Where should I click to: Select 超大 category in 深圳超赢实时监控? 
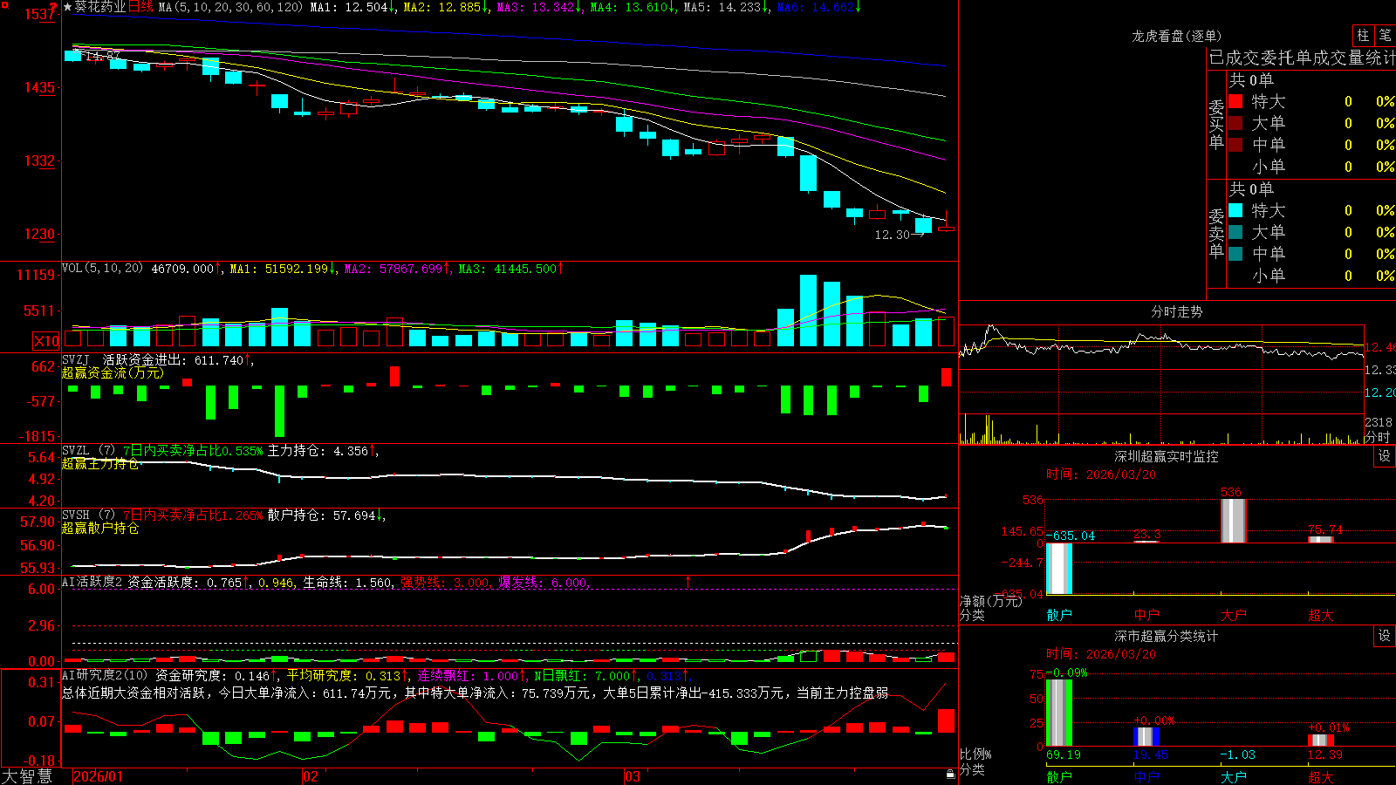[1321, 615]
